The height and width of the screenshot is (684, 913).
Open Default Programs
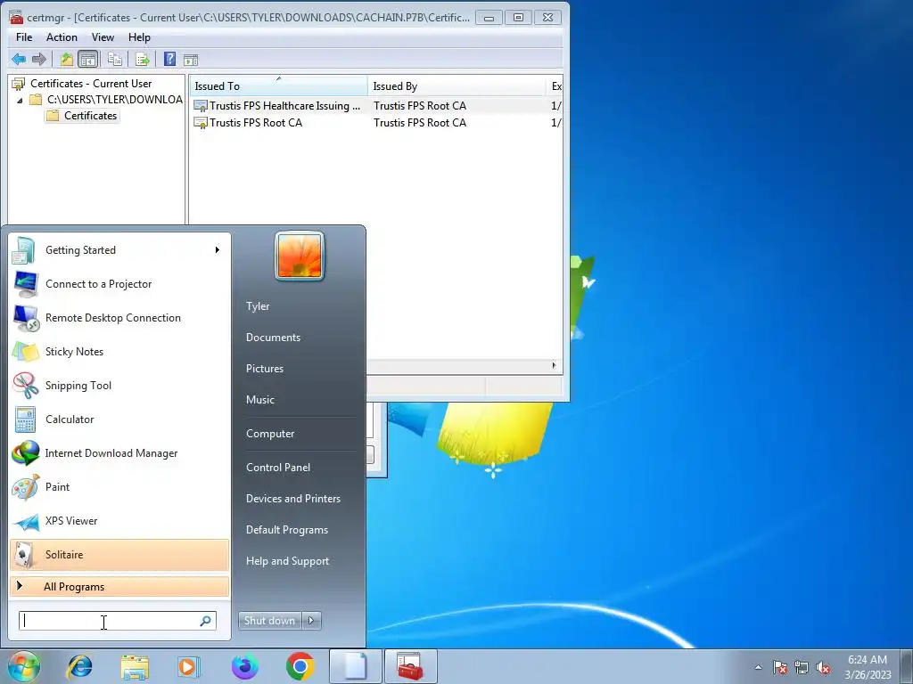[286, 530]
